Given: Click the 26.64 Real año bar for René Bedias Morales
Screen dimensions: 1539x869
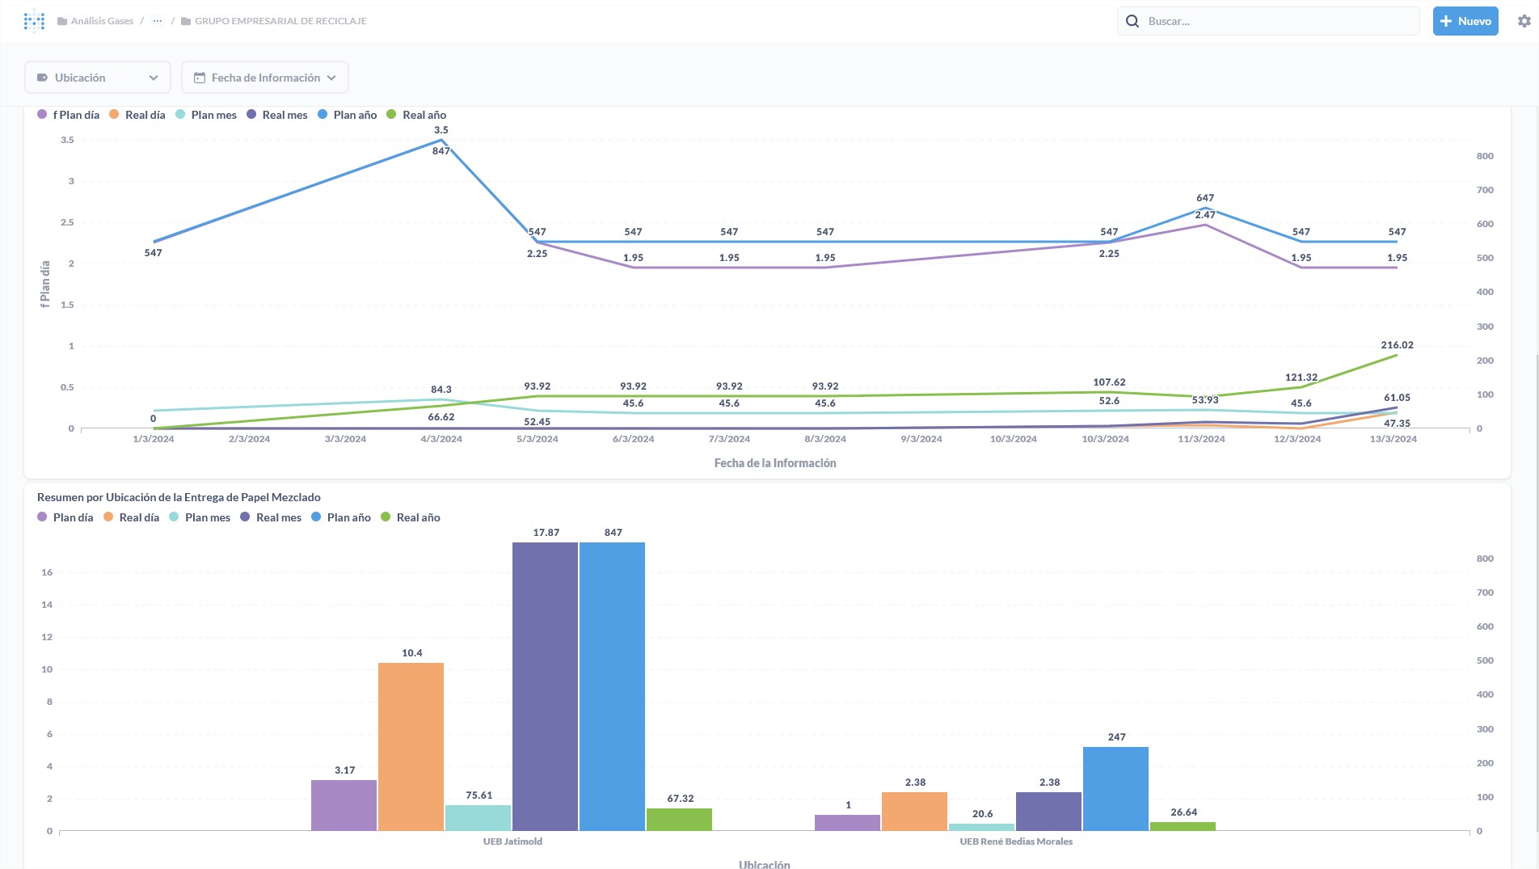Looking at the screenshot, I should pyautogui.click(x=1183, y=826).
